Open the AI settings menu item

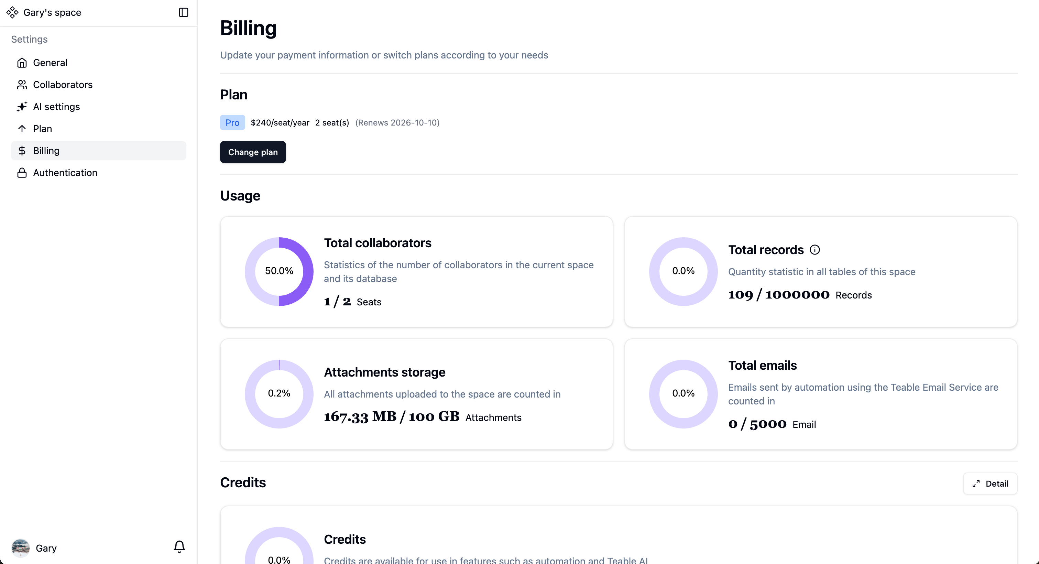(x=56, y=107)
